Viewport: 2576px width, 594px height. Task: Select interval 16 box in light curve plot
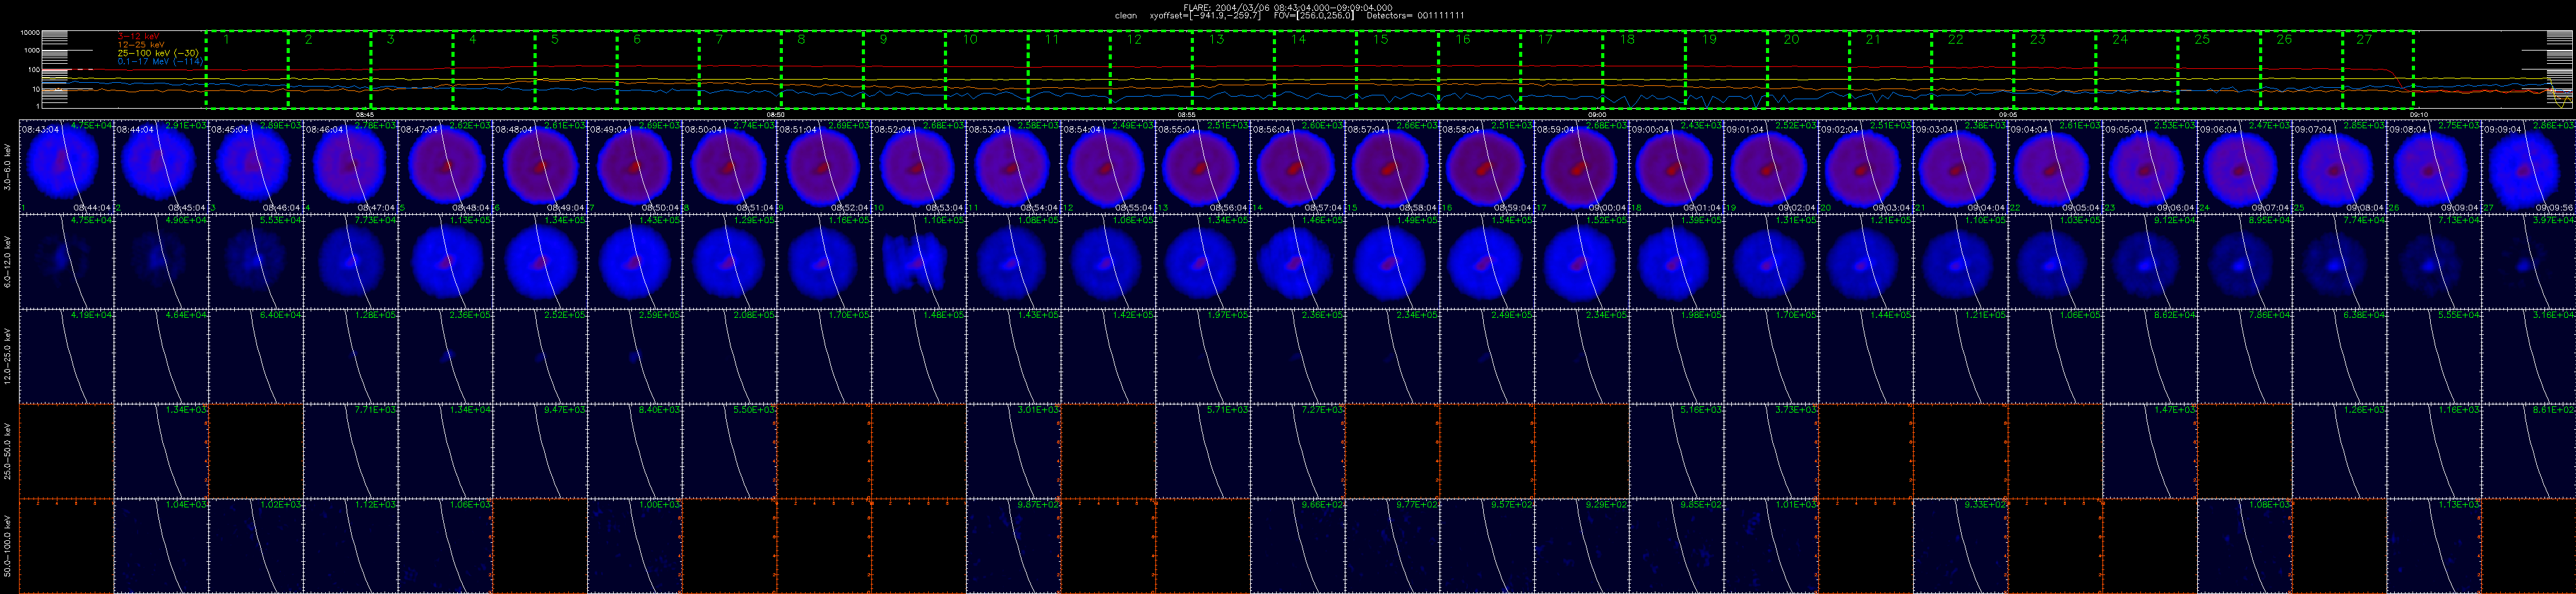(x=1479, y=69)
